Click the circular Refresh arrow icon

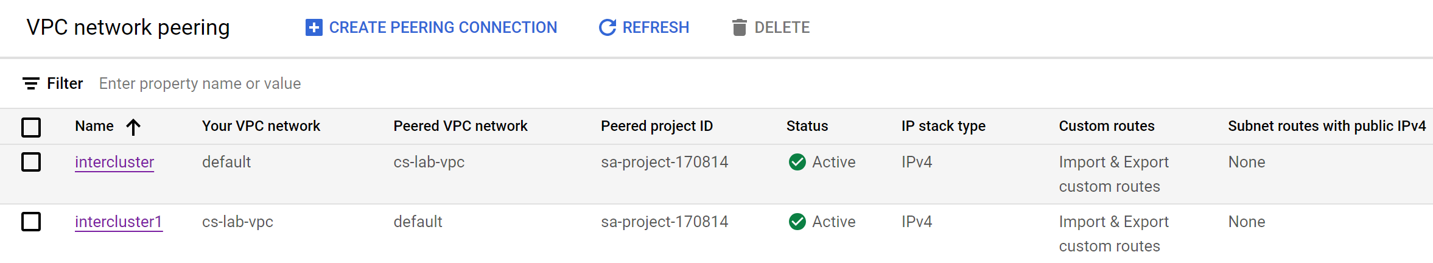tap(607, 27)
